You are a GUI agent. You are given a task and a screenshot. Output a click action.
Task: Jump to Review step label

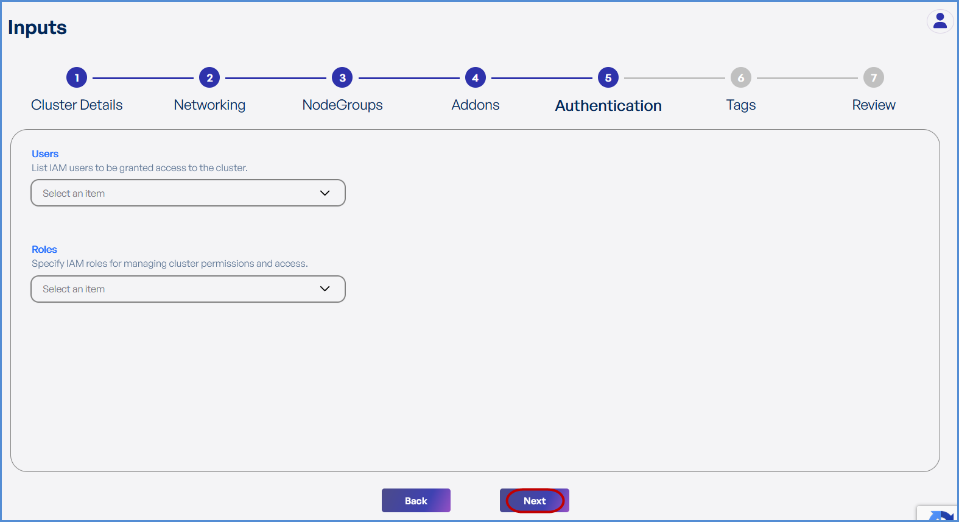click(873, 105)
